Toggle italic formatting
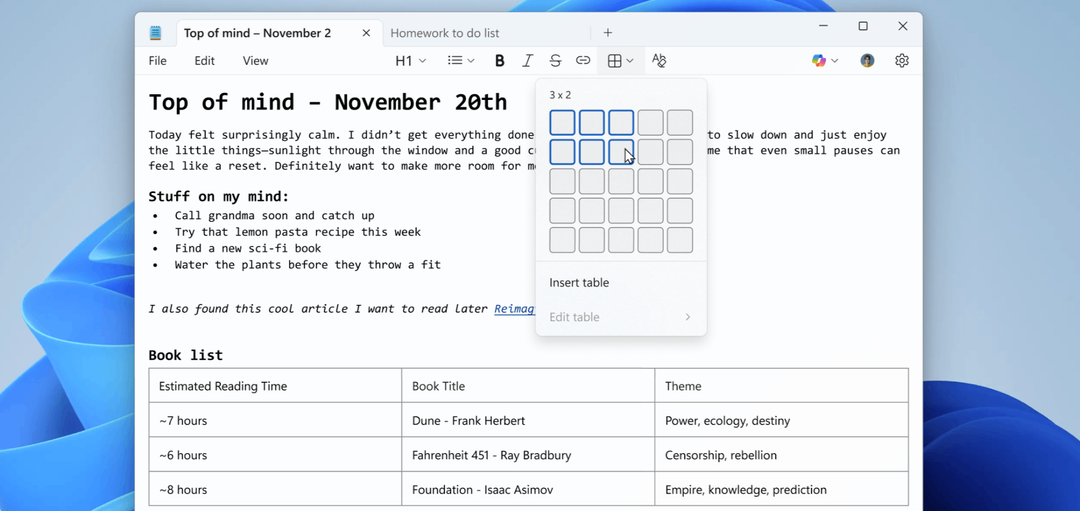 pyautogui.click(x=527, y=61)
